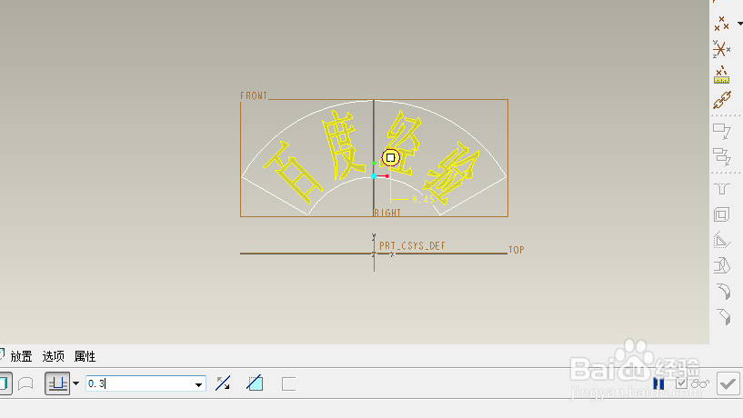Select the Hole tool icon
Image resolution: width=743 pixels, height=418 pixels.
point(722,189)
